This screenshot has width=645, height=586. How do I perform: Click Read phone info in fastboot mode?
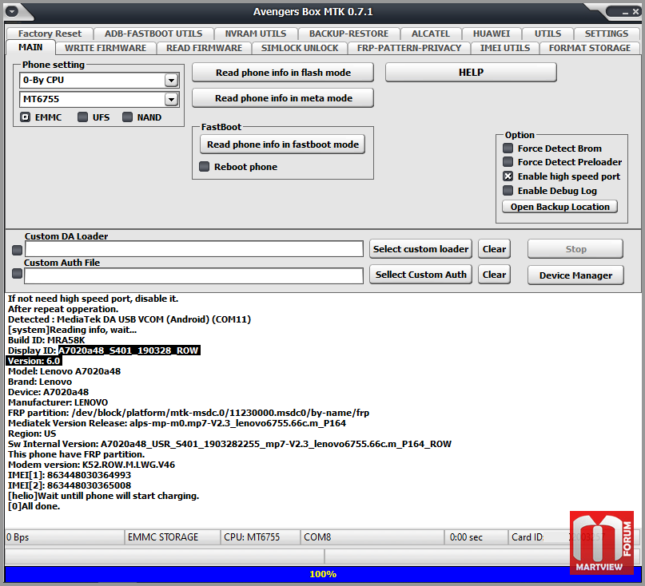(x=283, y=145)
